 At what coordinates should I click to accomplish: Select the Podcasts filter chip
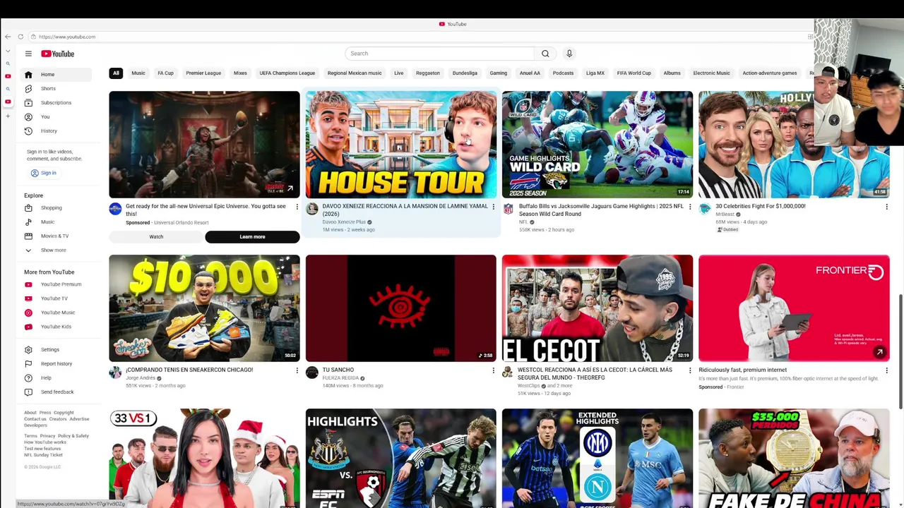tap(563, 73)
